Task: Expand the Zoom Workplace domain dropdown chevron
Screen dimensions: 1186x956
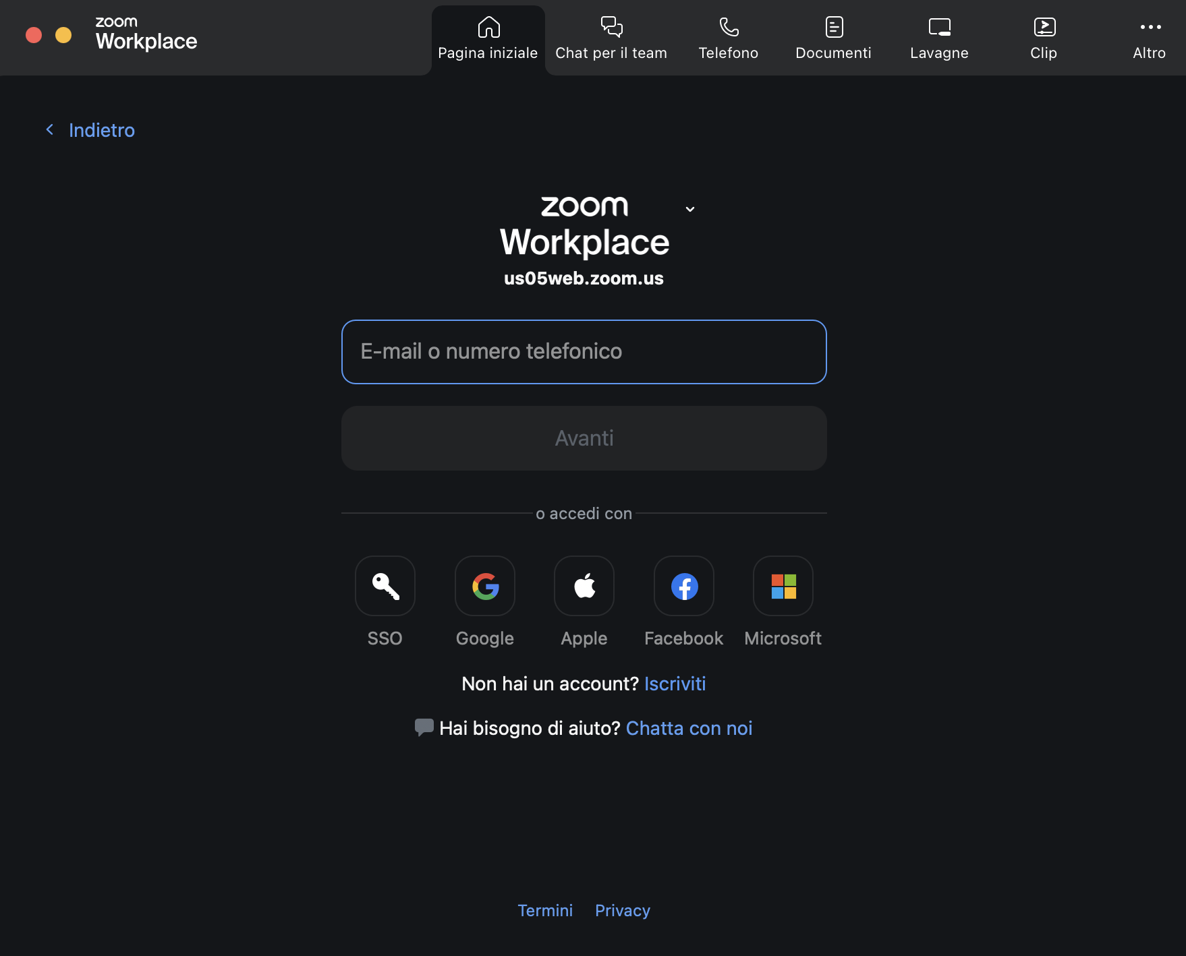Action: click(x=689, y=209)
